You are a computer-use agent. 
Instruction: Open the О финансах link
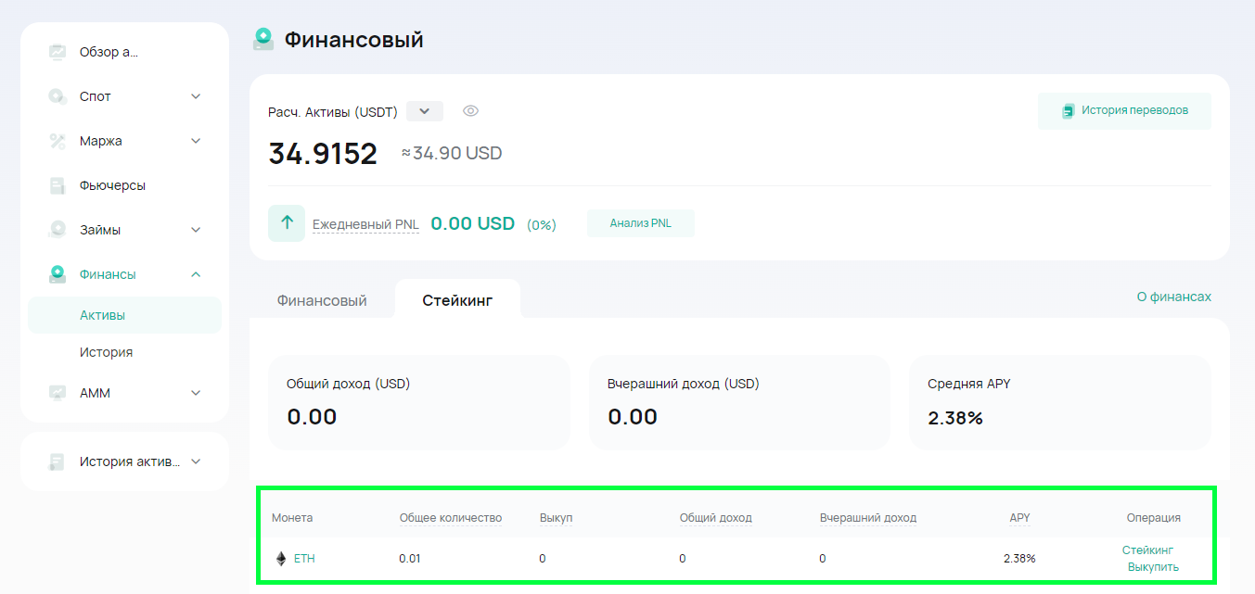pos(1174,297)
